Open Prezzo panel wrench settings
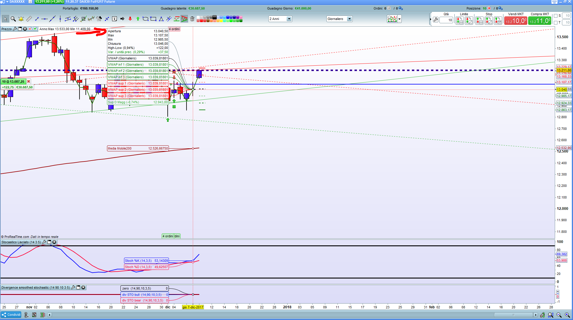The height and width of the screenshot is (320, 573). click(15, 29)
